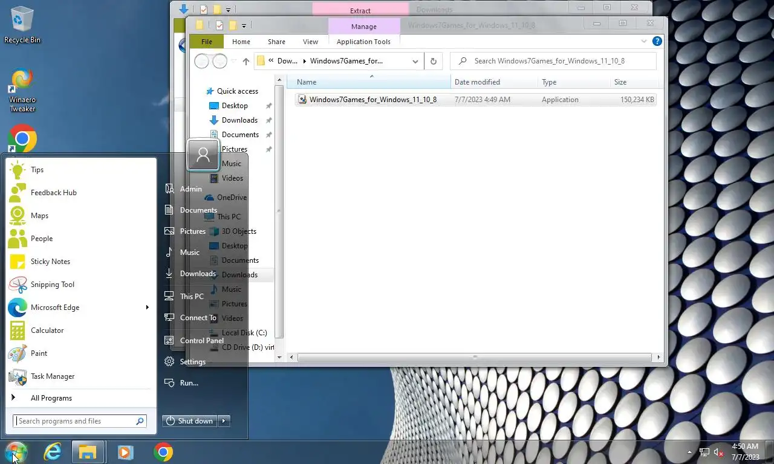Click the Search Windows7Games folder box
This screenshot has height=464, width=774.
click(553, 61)
